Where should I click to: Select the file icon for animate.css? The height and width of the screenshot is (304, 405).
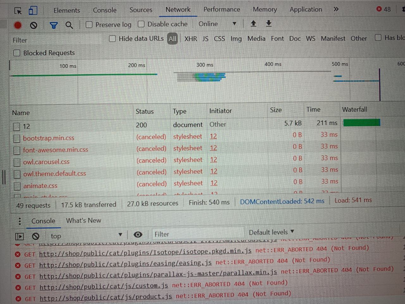point(17,186)
